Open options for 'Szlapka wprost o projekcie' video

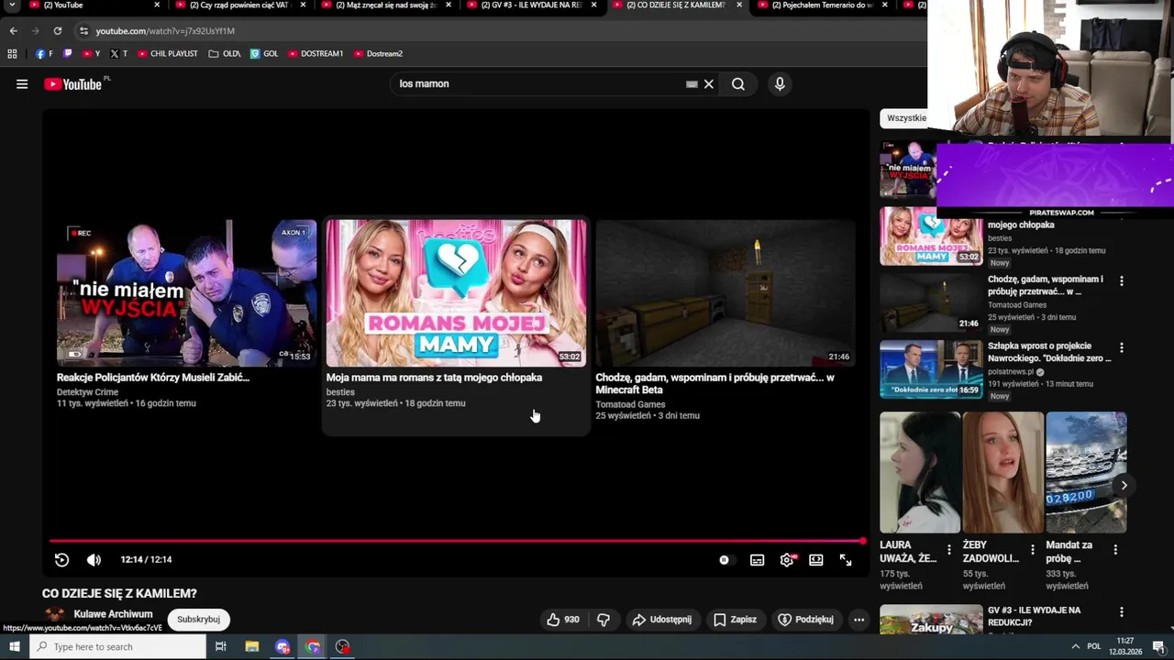click(1121, 347)
